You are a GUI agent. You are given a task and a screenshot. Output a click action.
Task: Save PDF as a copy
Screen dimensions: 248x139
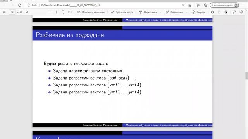tap(226, 12)
